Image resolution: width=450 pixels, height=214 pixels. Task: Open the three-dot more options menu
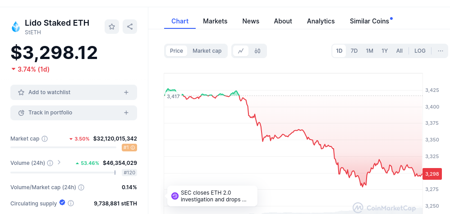point(440,51)
